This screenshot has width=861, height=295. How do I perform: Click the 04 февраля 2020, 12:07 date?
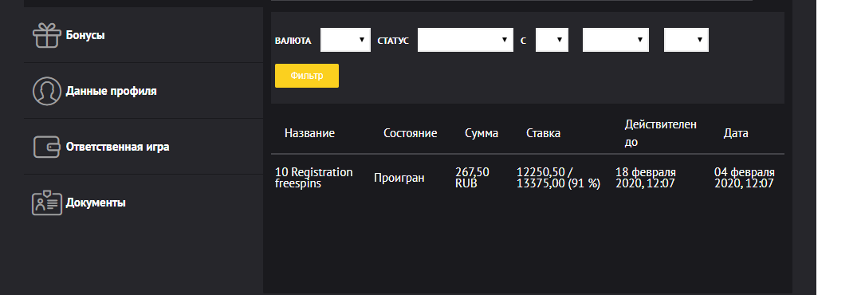click(x=745, y=178)
